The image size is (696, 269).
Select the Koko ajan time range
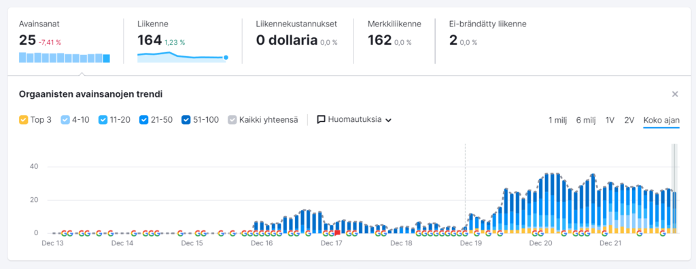click(x=661, y=120)
